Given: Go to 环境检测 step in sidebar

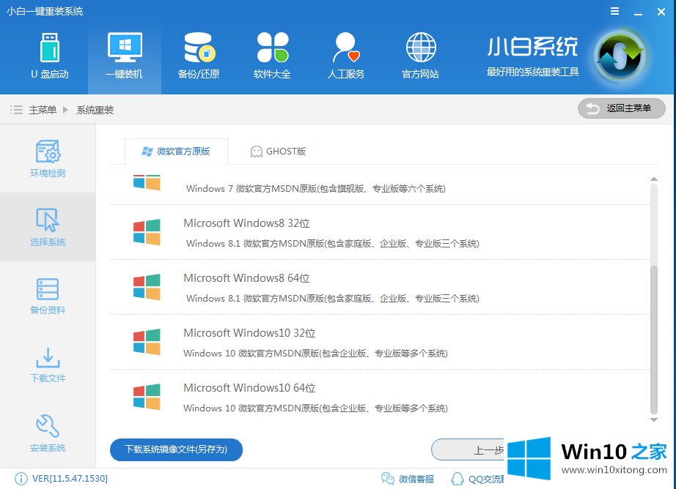Looking at the screenshot, I should [x=48, y=158].
